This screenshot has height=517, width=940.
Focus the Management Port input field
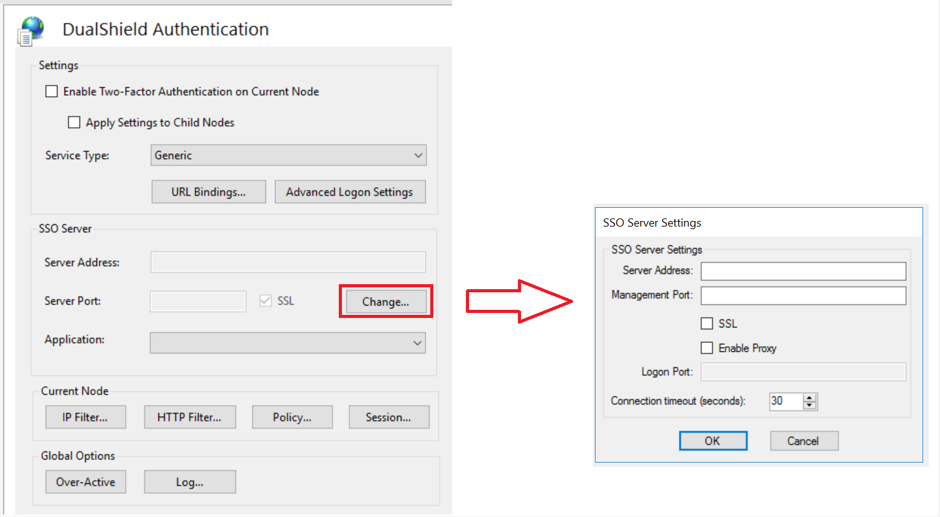pos(803,295)
